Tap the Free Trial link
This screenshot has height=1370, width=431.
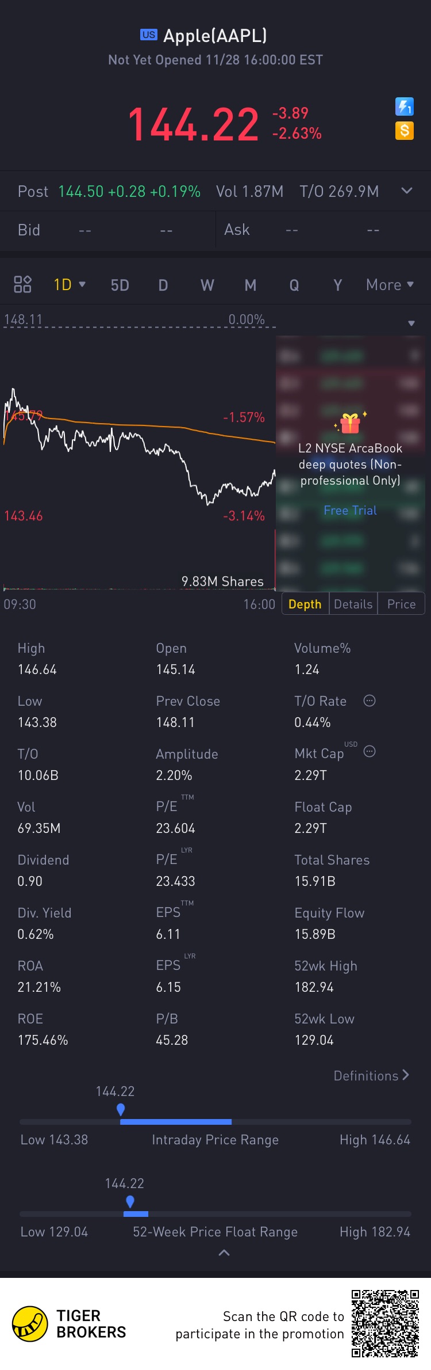click(x=350, y=510)
